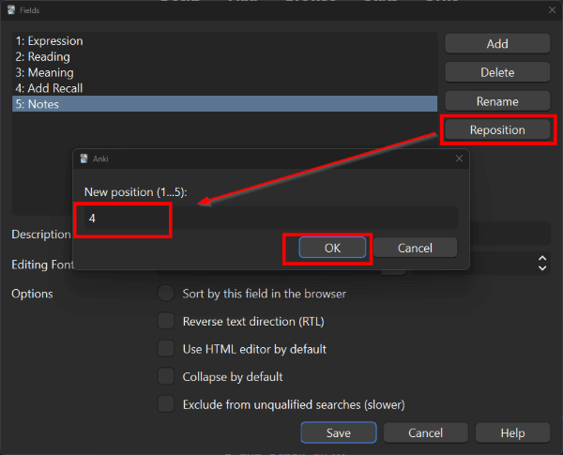563x455 pixels.
Task: Click the Fields window title bar icon
Action: pyautogui.click(x=11, y=10)
